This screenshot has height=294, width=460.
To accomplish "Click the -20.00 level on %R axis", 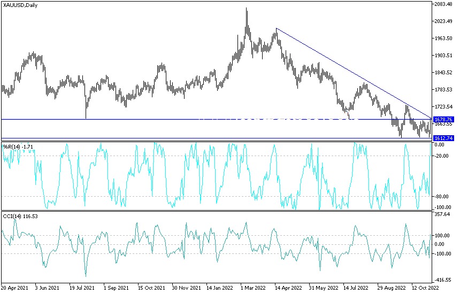I will 442,156.
